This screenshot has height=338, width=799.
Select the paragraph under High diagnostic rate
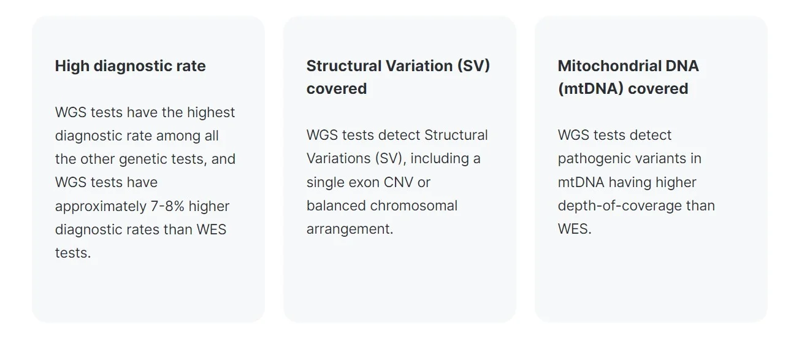coord(145,182)
